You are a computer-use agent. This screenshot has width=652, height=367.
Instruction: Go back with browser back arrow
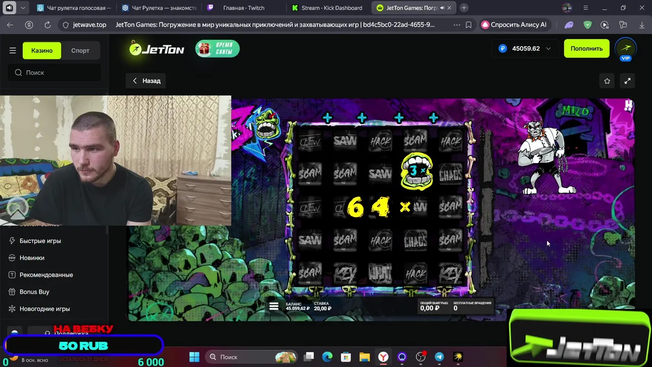point(10,24)
